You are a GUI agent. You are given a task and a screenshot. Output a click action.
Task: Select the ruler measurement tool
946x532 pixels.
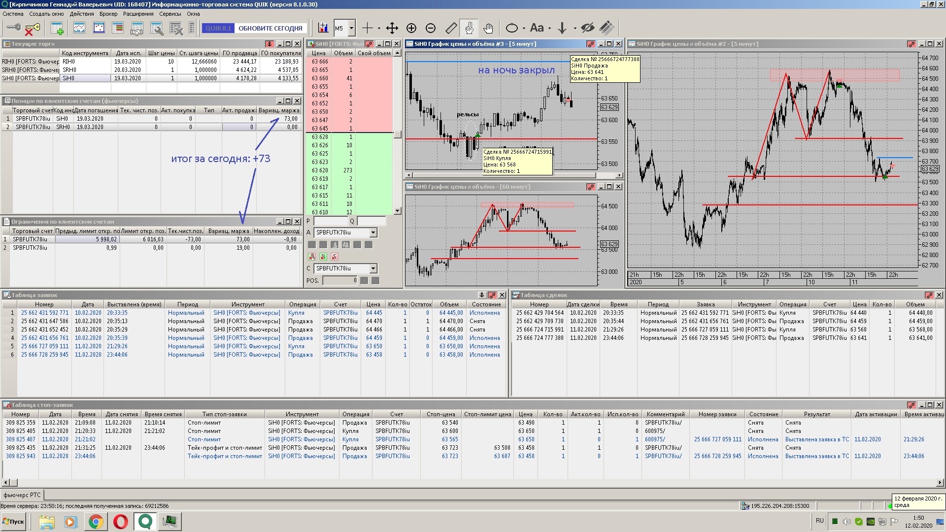tap(451, 28)
